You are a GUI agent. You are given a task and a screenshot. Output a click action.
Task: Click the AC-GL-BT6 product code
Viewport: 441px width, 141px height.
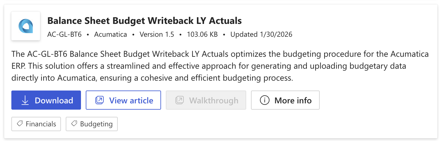(x=64, y=34)
